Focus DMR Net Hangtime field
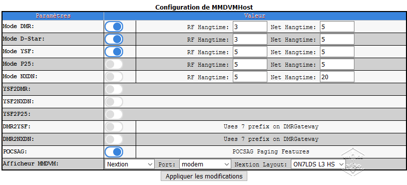This screenshot has width=407, height=185. tap(337, 27)
